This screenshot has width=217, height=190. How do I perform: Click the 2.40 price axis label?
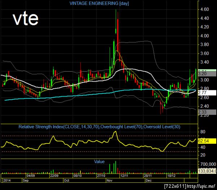pos(205,106)
